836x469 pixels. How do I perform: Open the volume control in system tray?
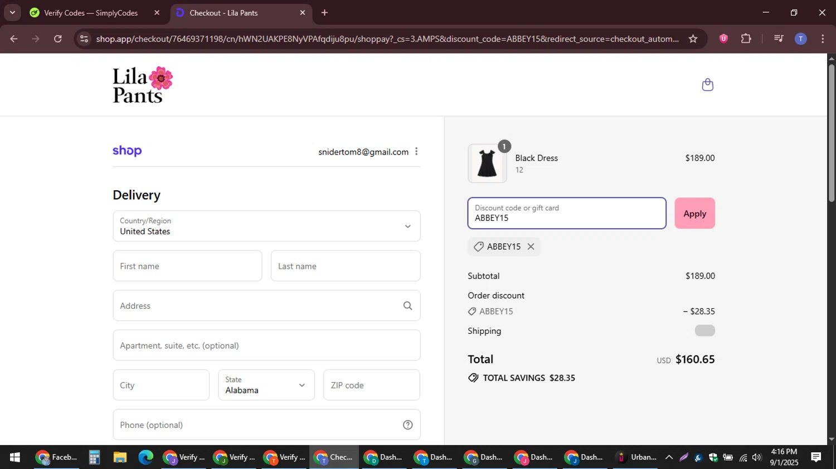[756, 457]
